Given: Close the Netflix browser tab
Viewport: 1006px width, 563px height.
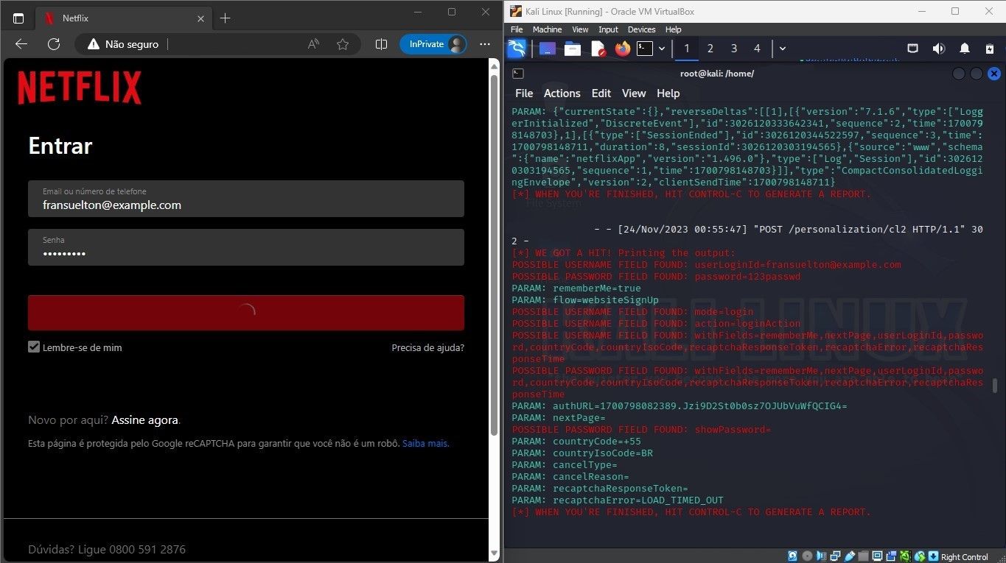Looking at the screenshot, I should pos(200,18).
